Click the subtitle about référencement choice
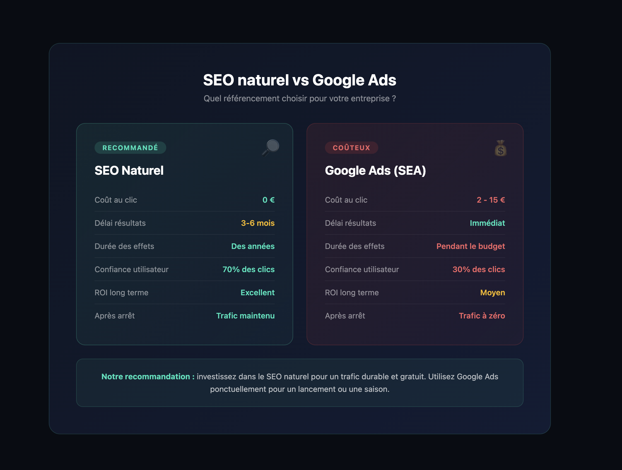Image resolution: width=622 pixels, height=470 pixels. pyautogui.click(x=300, y=99)
